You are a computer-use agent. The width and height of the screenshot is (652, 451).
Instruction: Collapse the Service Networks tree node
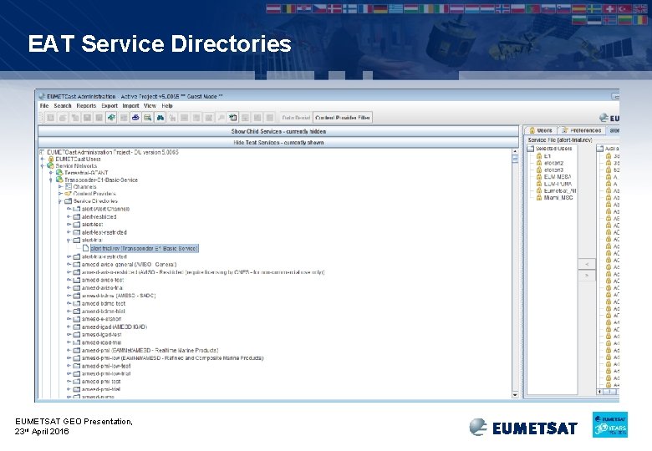43,165
